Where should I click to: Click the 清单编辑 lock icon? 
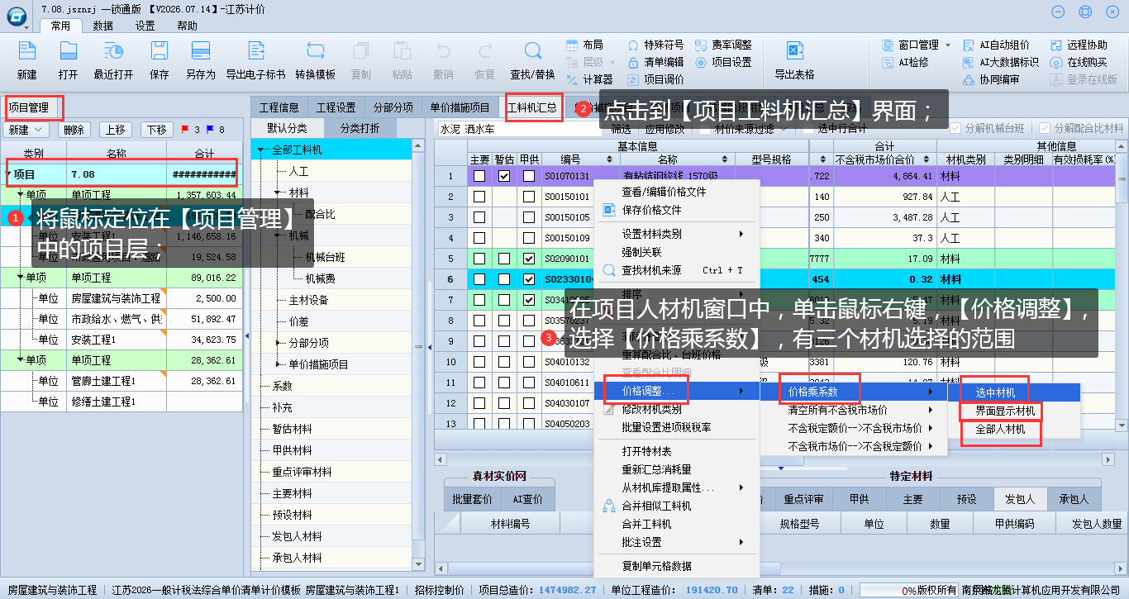634,62
